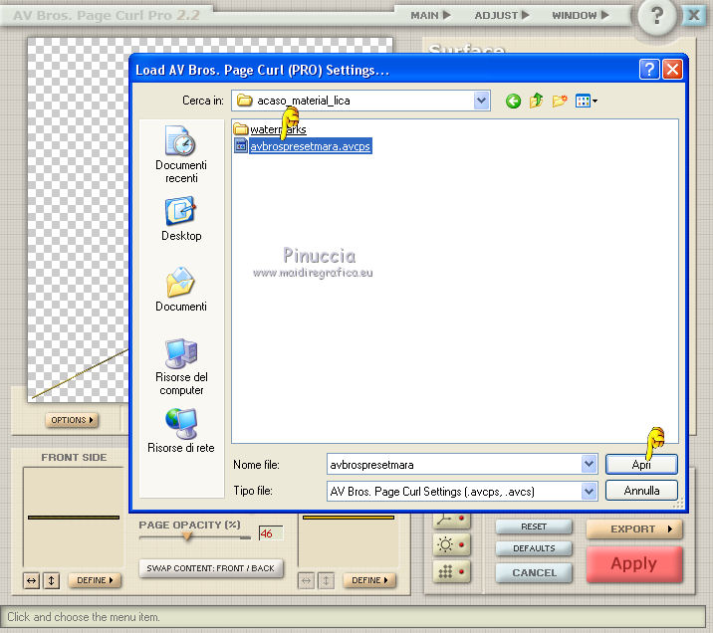Click Annulla to cancel loading
Image resolution: width=713 pixels, height=633 pixels.
click(x=641, y=491)
